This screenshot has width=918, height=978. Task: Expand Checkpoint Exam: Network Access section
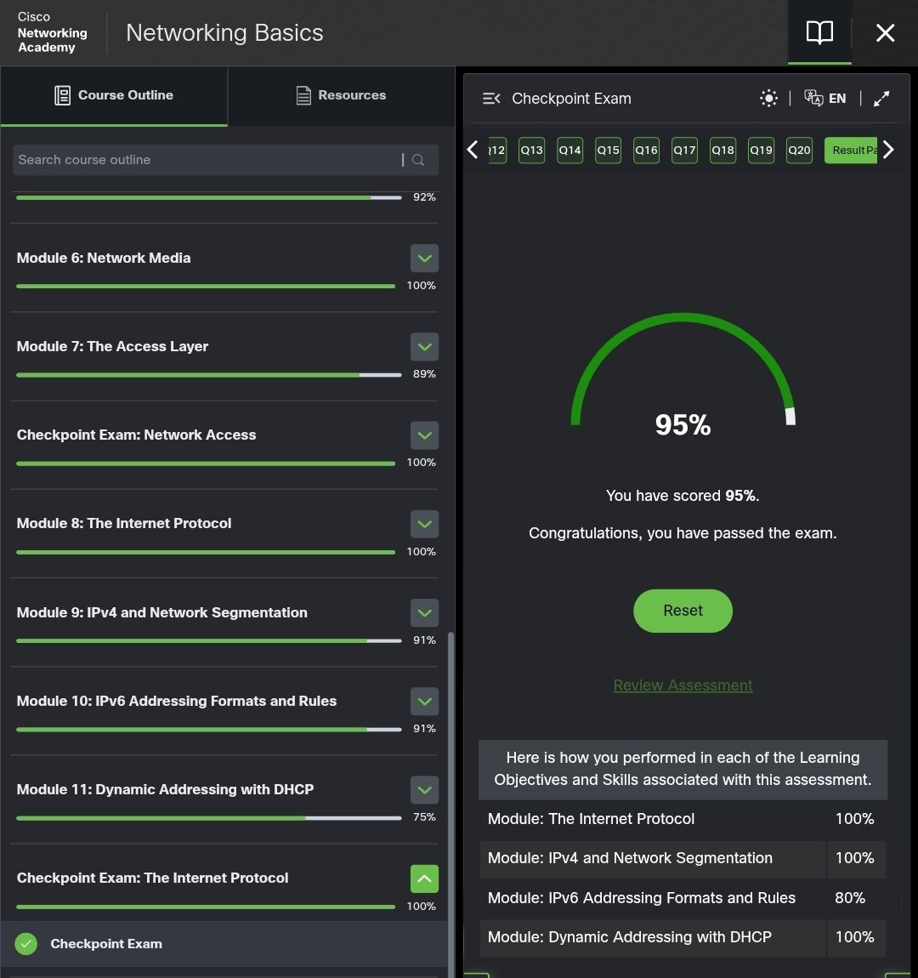(x=424, y=435)
